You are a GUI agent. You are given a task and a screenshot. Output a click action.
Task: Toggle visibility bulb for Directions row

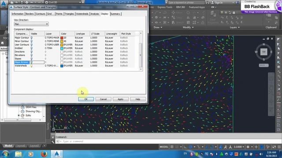point(31,52)
